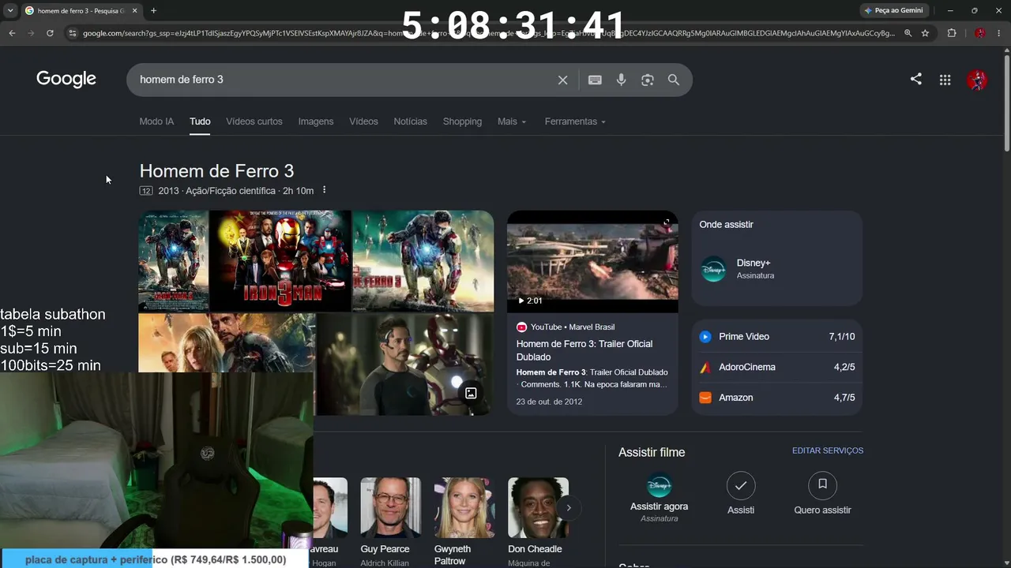
Task: Open Guy Pearce cast card
Action: tap(390, 521)
